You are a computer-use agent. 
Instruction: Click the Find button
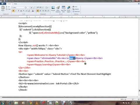75,7
